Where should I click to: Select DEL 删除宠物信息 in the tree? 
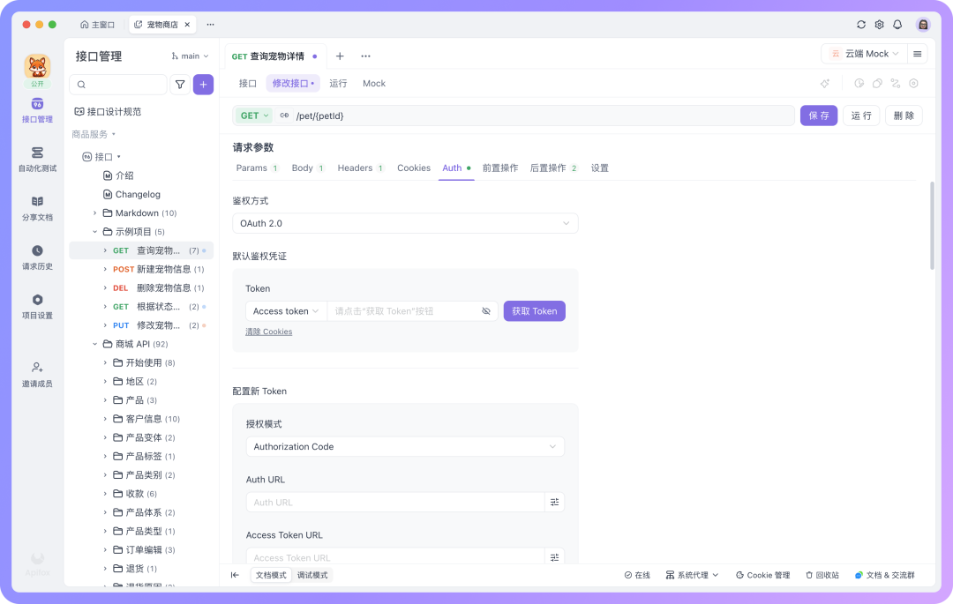(141, 287)
